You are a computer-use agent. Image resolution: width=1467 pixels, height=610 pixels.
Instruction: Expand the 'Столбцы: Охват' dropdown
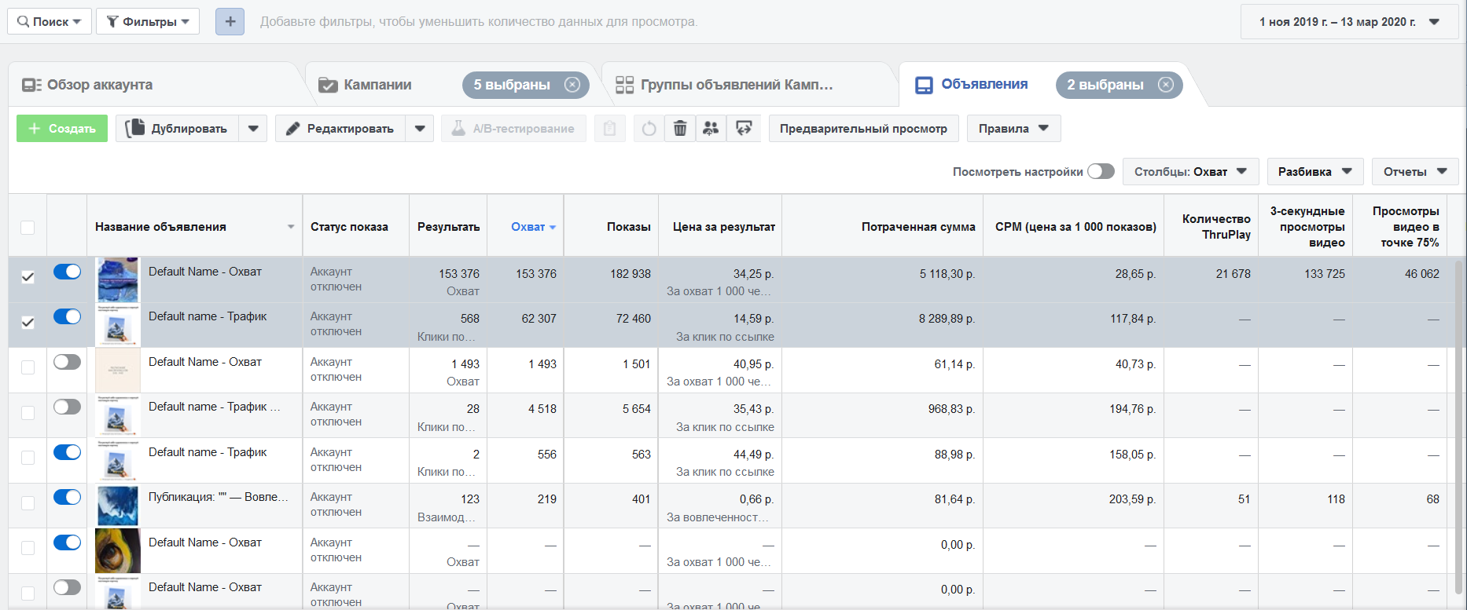point(1190,172)
